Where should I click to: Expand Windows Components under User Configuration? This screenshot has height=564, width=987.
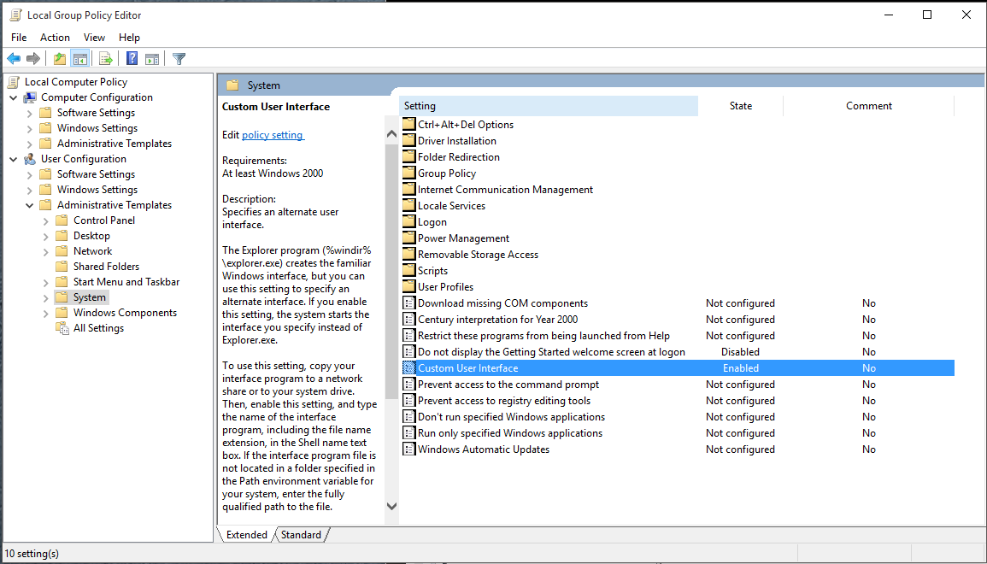point(46,313)
